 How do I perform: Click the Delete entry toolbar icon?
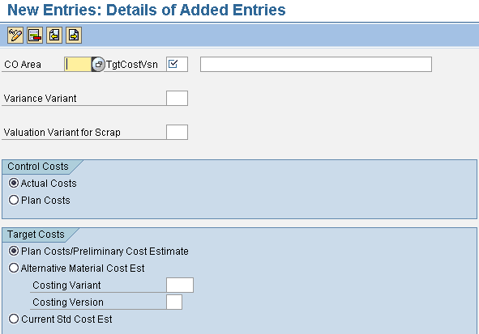pos(35,35)
